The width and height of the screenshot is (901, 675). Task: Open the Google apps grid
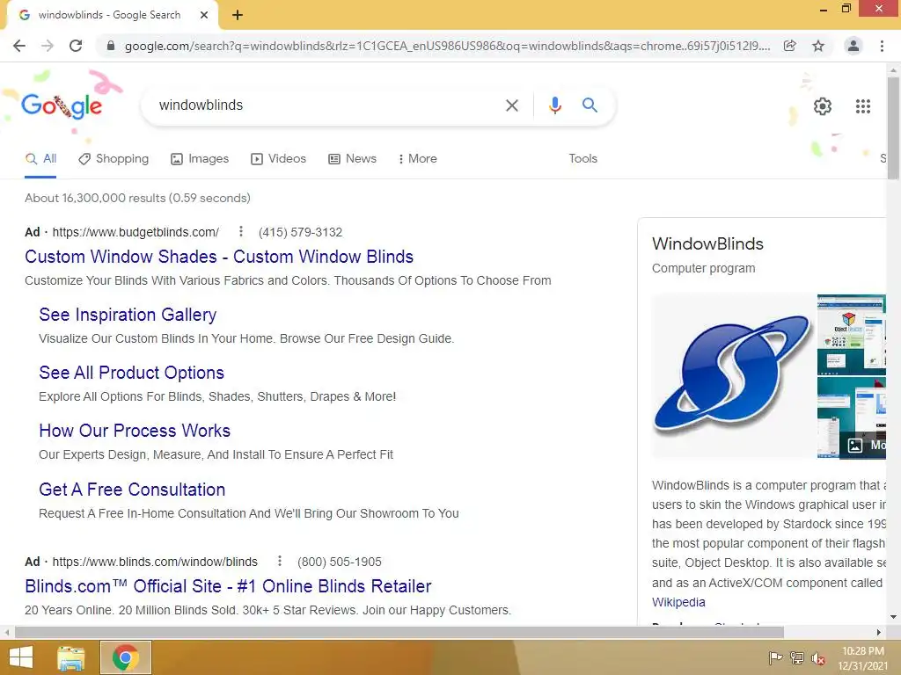pos(863,106)
